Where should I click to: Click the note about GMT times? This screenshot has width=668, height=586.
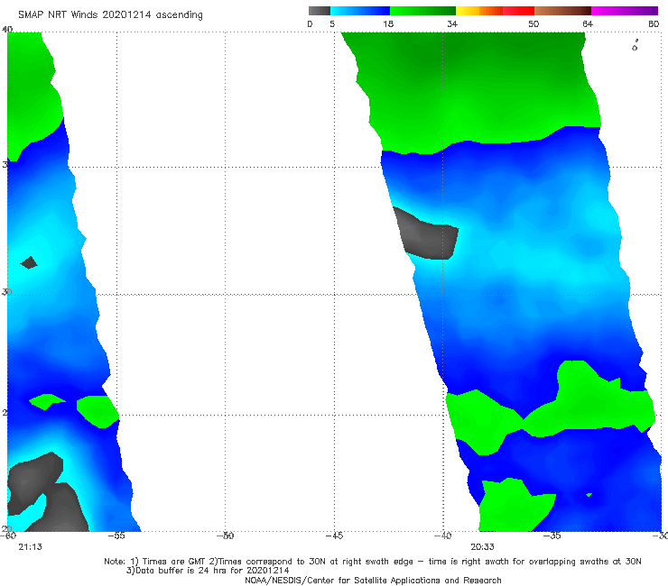coord(373,562)
